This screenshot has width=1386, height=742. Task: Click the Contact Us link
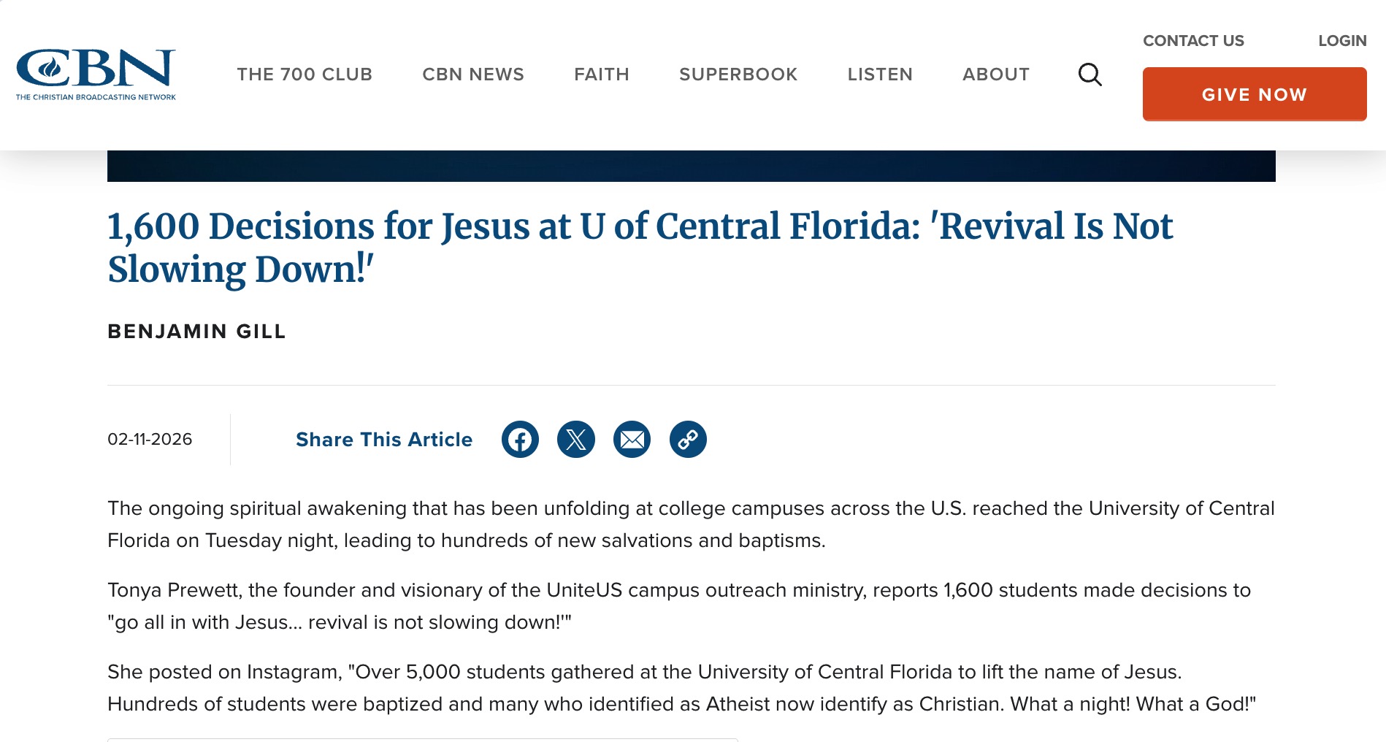tap(1193, 41)
